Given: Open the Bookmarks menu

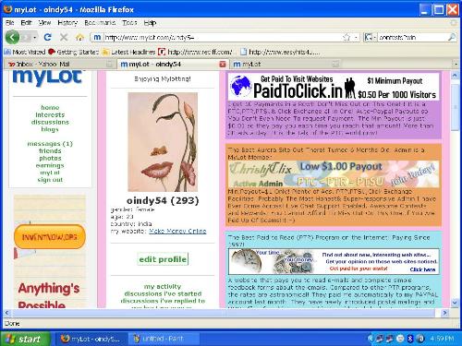Looking at the screenshot, I should (x=100, y=22).
